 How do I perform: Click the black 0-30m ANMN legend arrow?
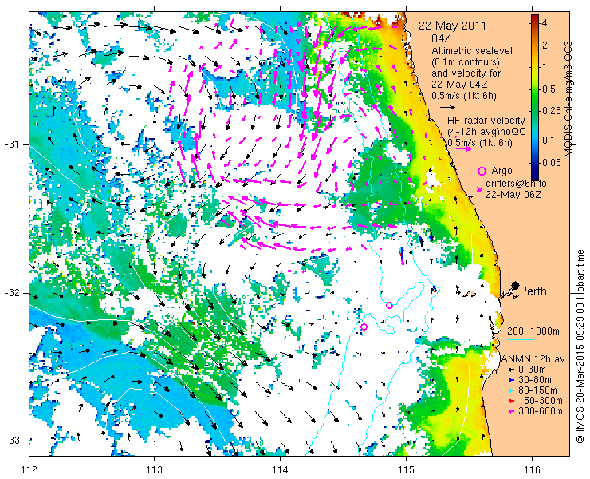pyautogui.click(x=511, y=370)
